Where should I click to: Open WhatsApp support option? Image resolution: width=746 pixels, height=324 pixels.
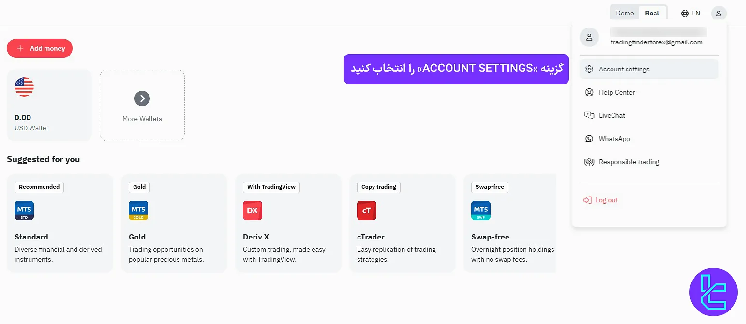(x=614, y=139)
